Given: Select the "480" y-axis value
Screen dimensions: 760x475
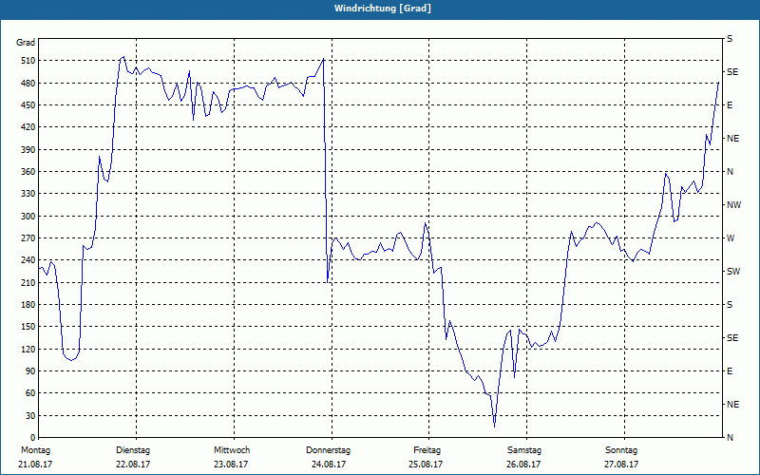Looking at the screenshot, I should point(28,84).
